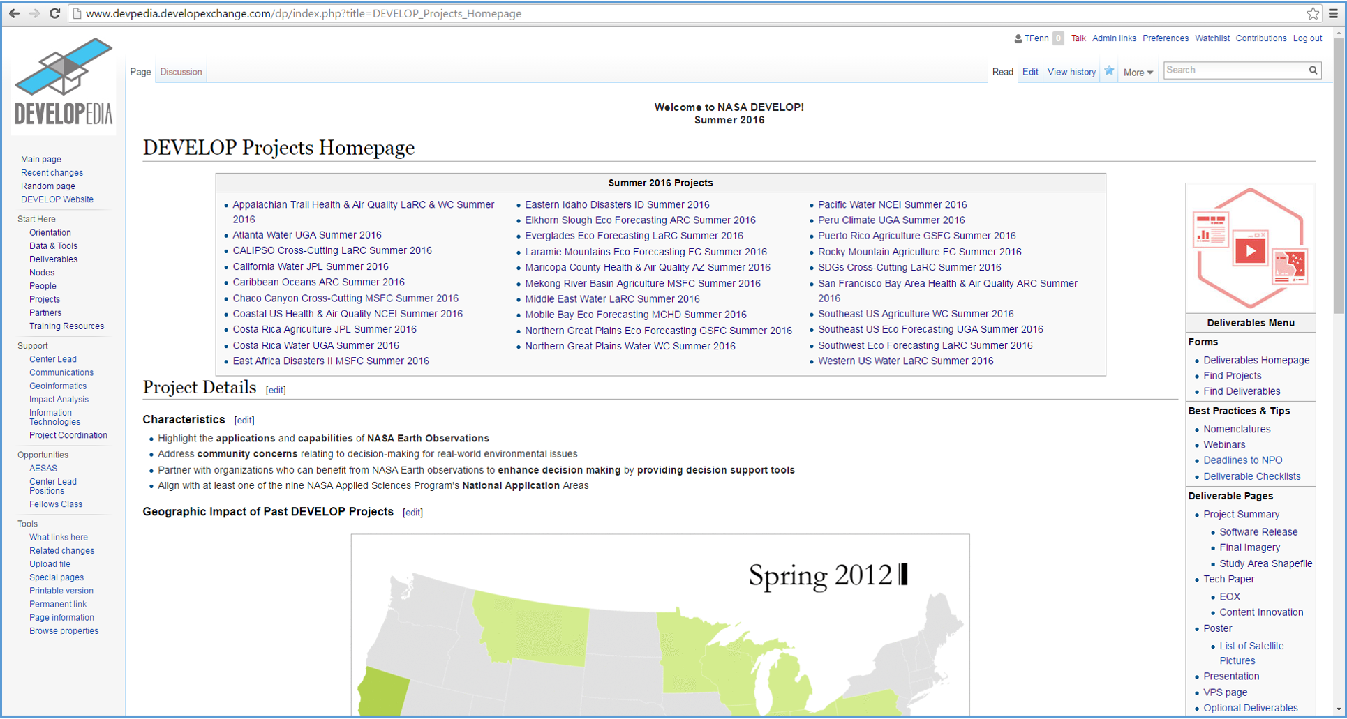Go to Main page in sidebar
The height and width of the screenshot is (719, 1347).
point(41,160)
